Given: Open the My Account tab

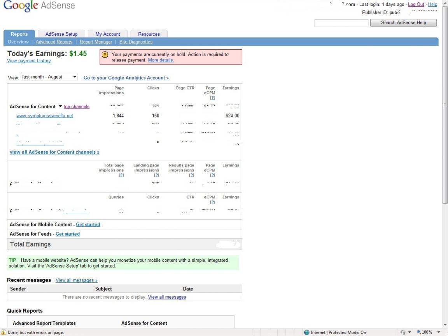Looking at the screenshot, I should click(x=108, y=34).
